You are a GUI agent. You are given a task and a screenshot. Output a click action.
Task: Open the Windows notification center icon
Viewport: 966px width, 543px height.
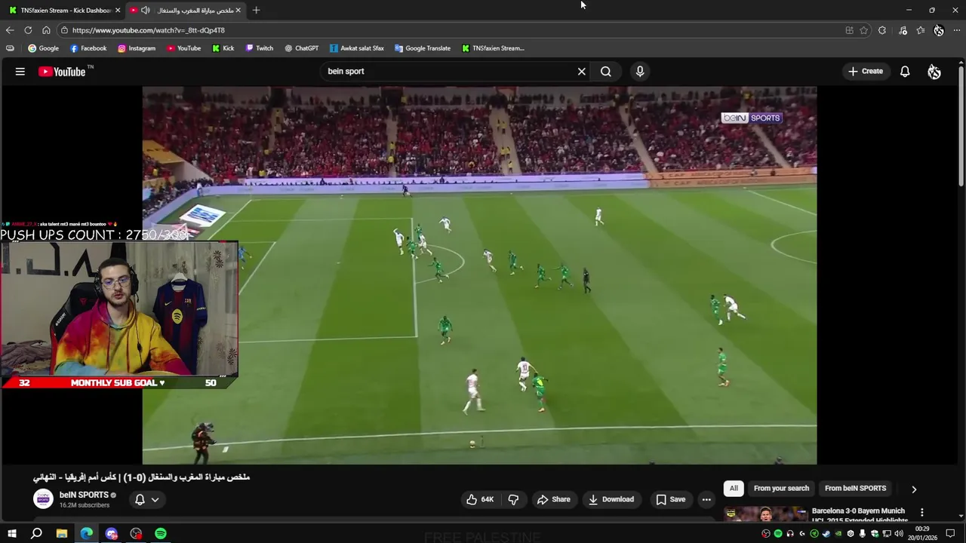pos(950,534)
